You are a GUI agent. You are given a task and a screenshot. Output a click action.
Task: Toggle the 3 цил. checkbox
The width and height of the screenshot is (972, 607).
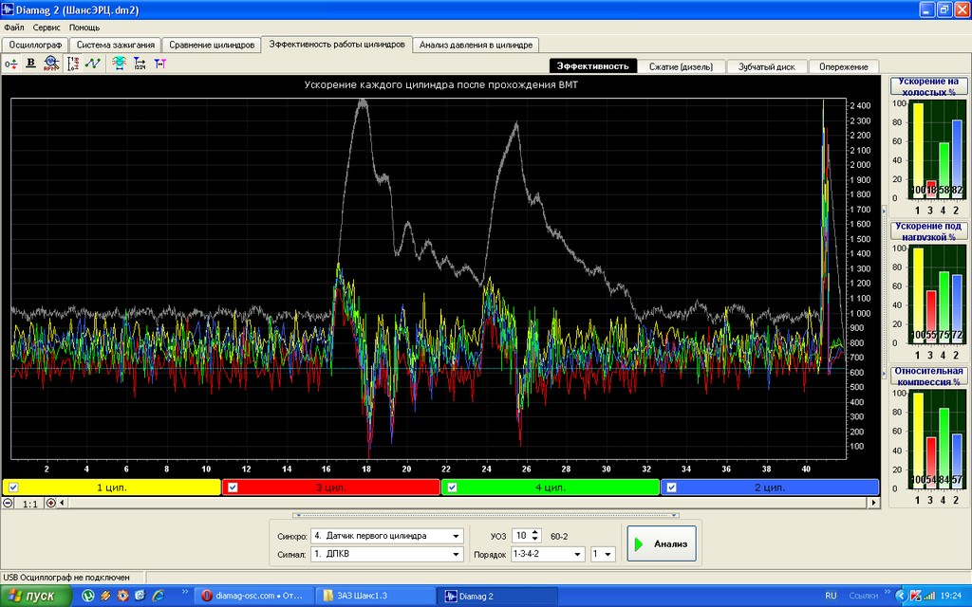point(233,487)
